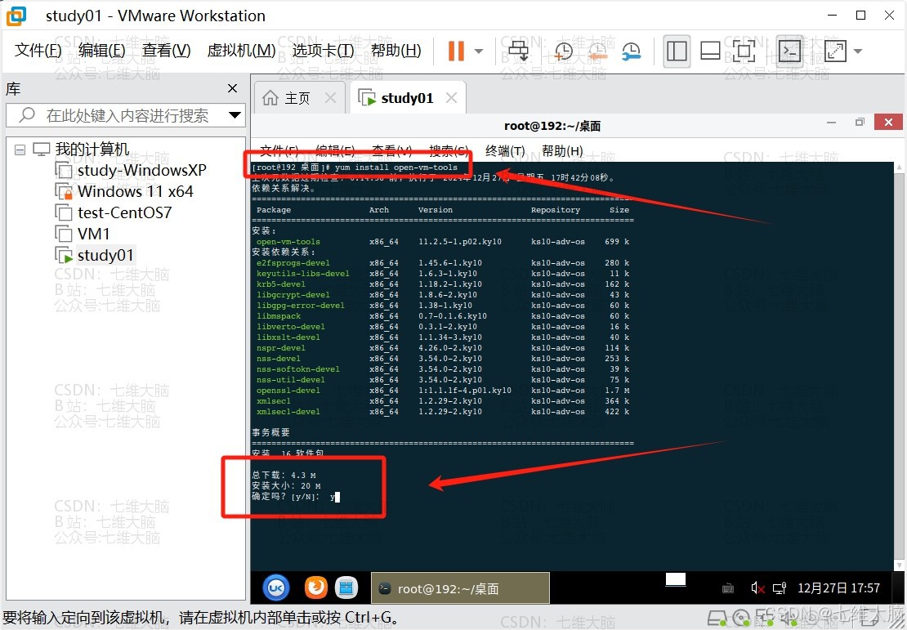This screenshot has height=630, width=907.
Task: Expand the library search filter dropdown
Action: [235, 115]
